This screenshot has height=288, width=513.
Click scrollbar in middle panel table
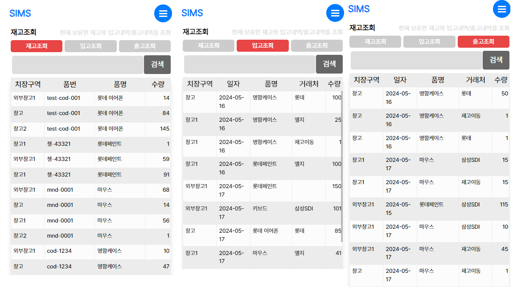point(341,167)
